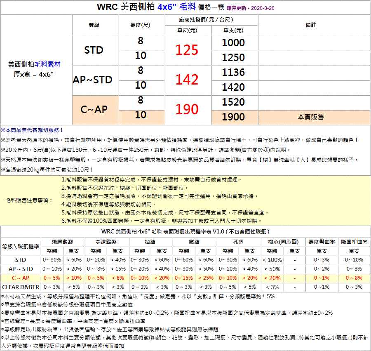Select the per-piece price "1520"

[233, 102]
